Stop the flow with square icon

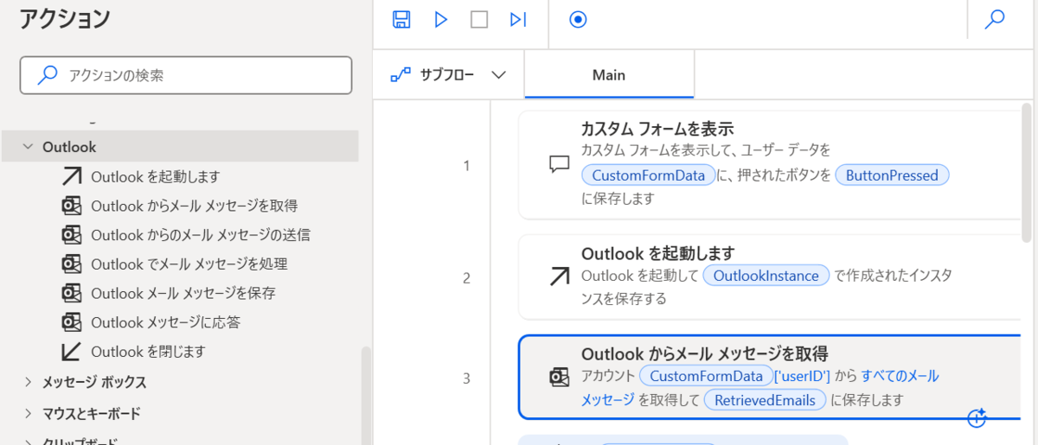pyautogui.click(x=479, y=19)
